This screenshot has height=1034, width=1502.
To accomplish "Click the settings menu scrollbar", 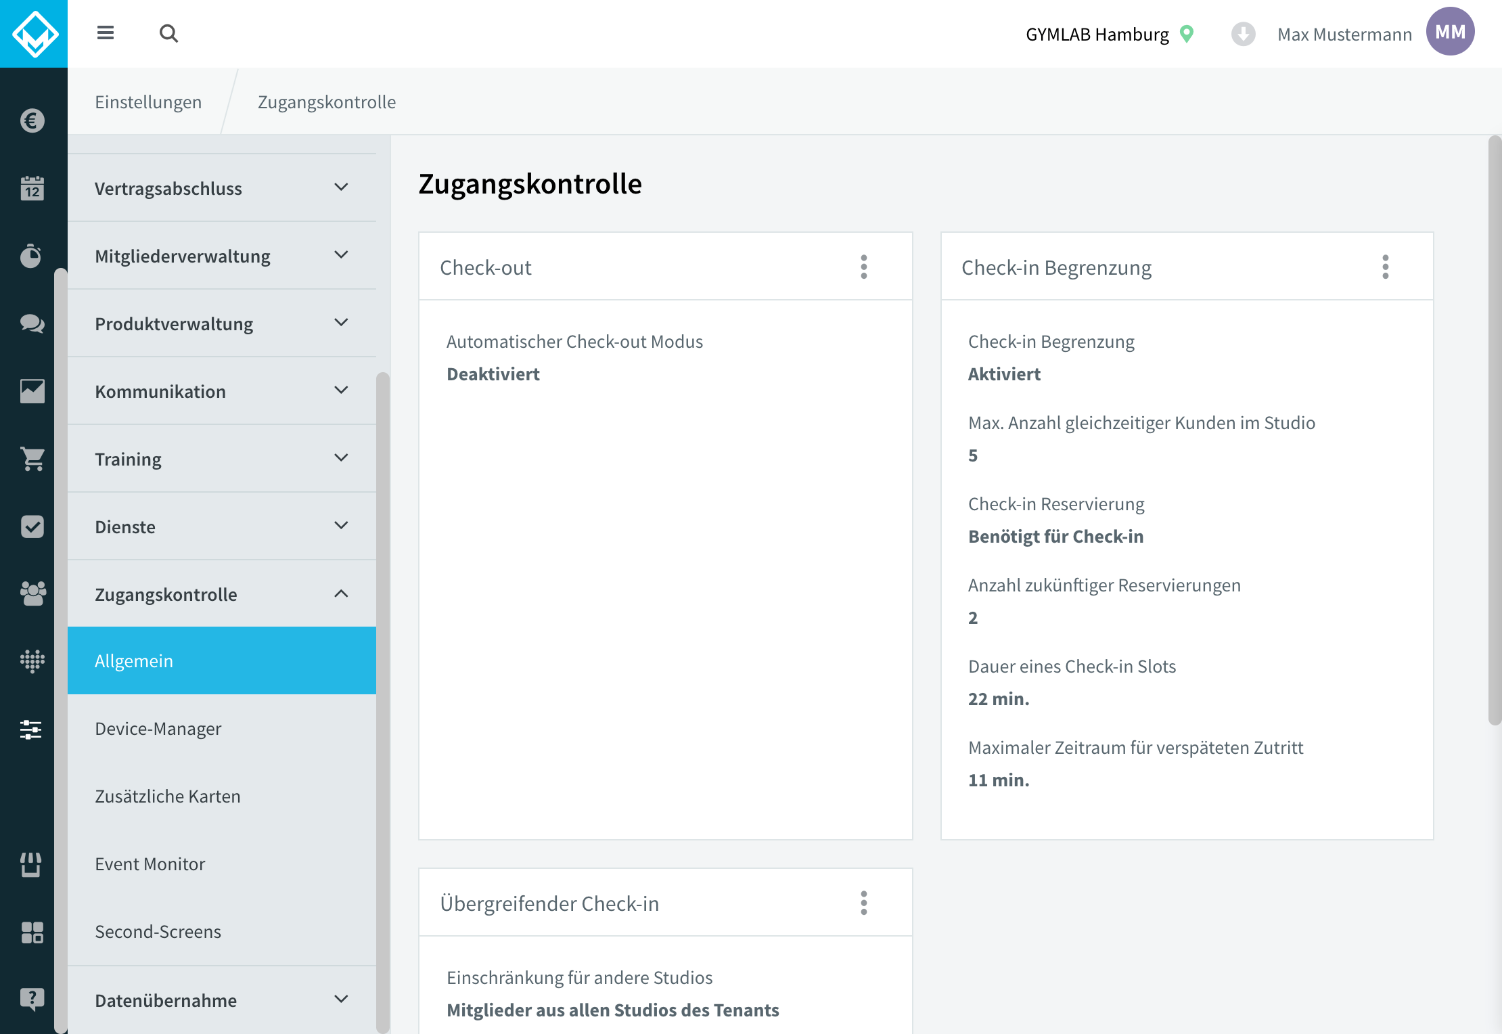I will pyautogui.click(x=383, y=702).
